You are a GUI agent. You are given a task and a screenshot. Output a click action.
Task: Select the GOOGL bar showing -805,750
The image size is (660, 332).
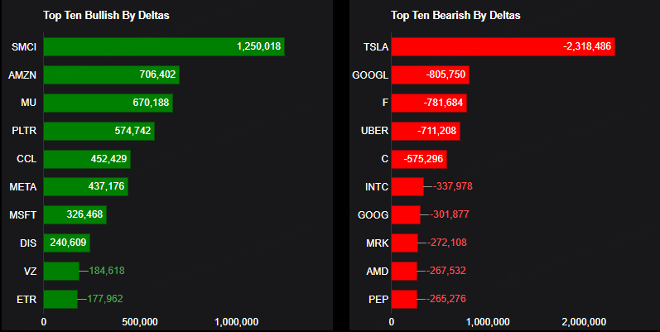(x=430, y=75)
